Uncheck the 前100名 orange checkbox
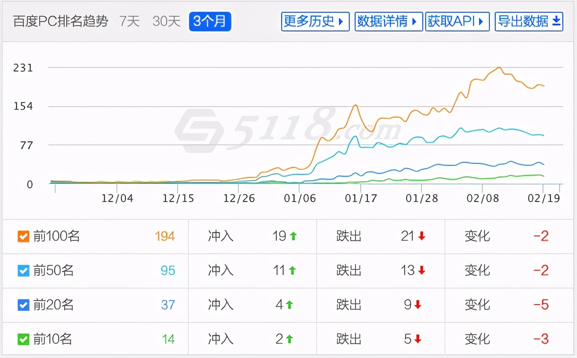577x358 pixels. point(23,236)
